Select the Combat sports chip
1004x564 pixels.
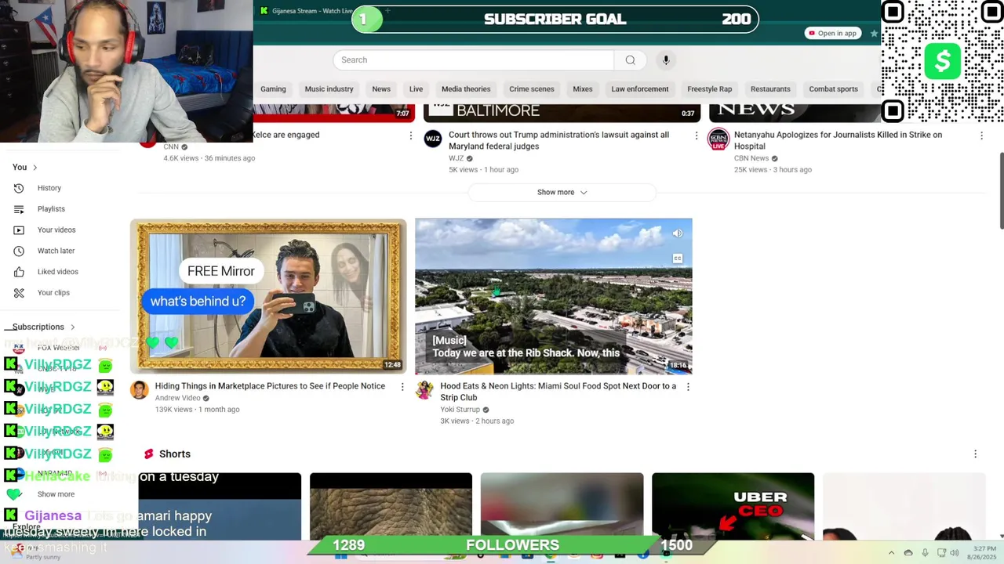pos(833,89)
